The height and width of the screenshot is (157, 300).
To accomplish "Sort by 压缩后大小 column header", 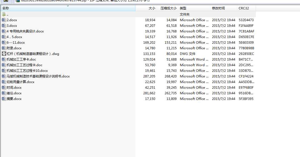I will [x=168, y=8].
